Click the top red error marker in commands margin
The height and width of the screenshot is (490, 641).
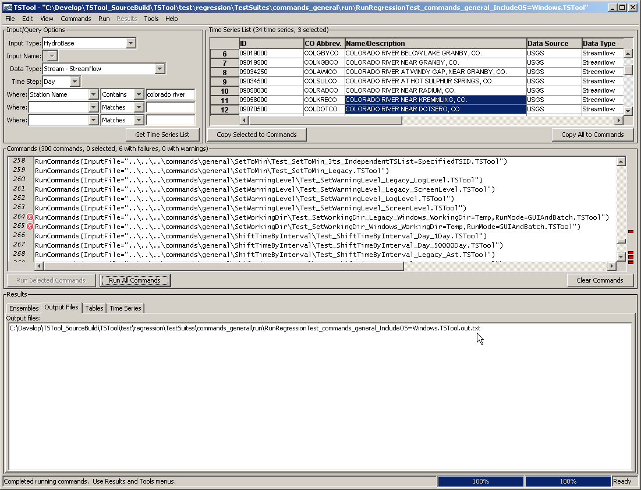click(x=631, y=231)
